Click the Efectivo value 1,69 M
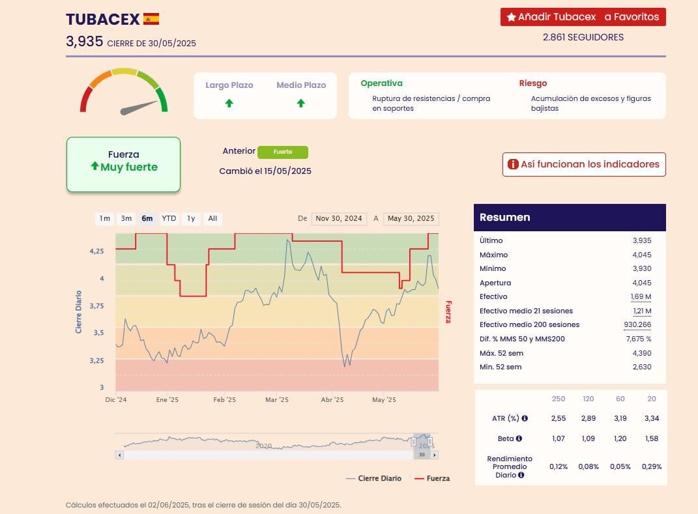This screenshot has height=514, width=698. click(641, 297)
